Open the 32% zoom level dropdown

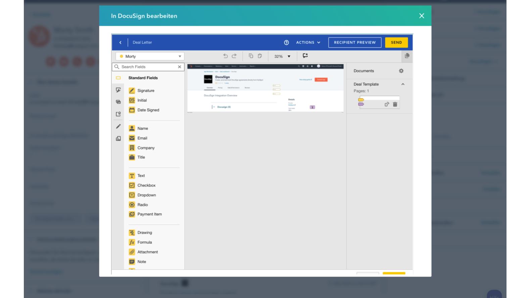pos(282,56)
